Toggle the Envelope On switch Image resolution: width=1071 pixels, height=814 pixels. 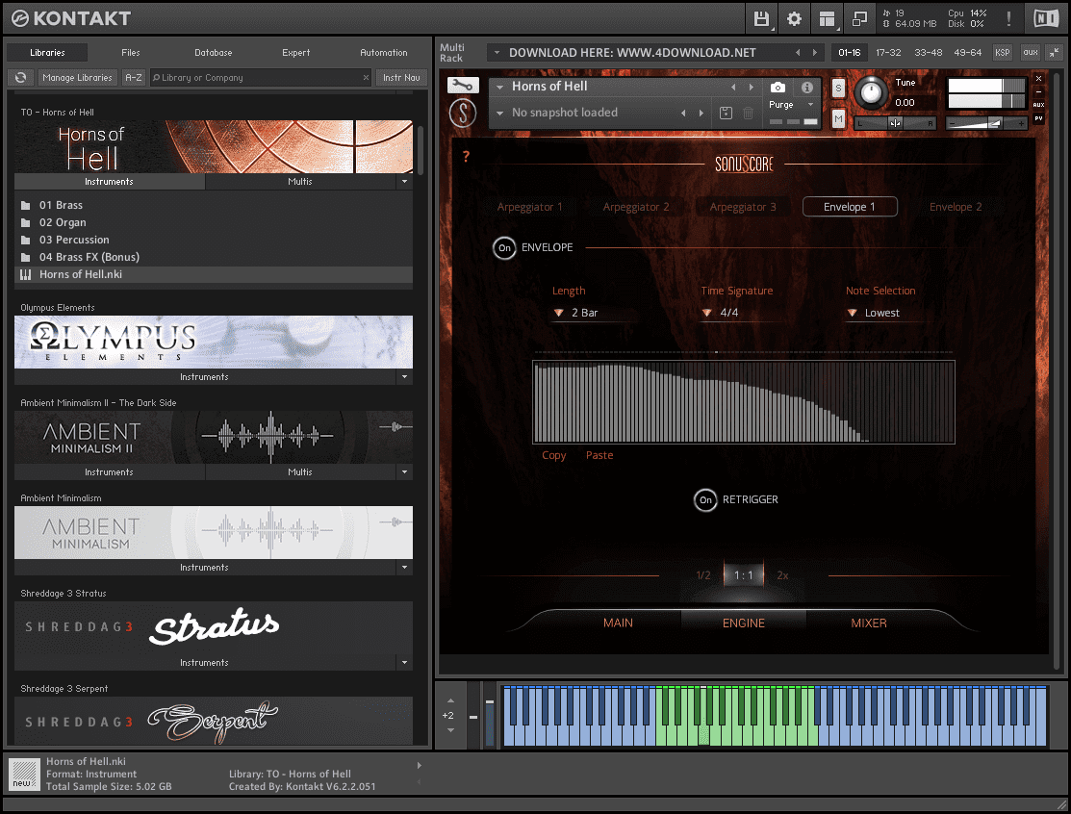[x=504, y=248]
